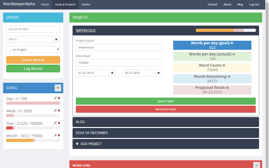Viewport: 269px width, 168px height.
Task: Edit the Year goal using wrench icon
Action: point(55,123)
